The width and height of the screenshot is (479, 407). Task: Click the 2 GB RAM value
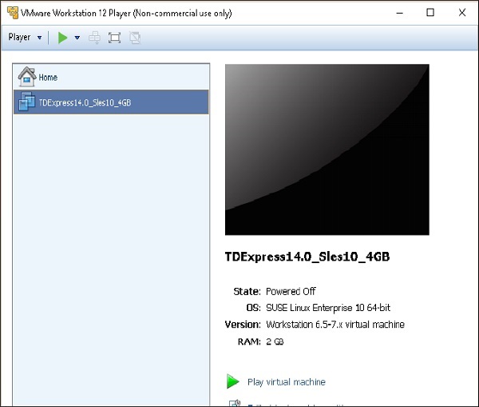275,341
